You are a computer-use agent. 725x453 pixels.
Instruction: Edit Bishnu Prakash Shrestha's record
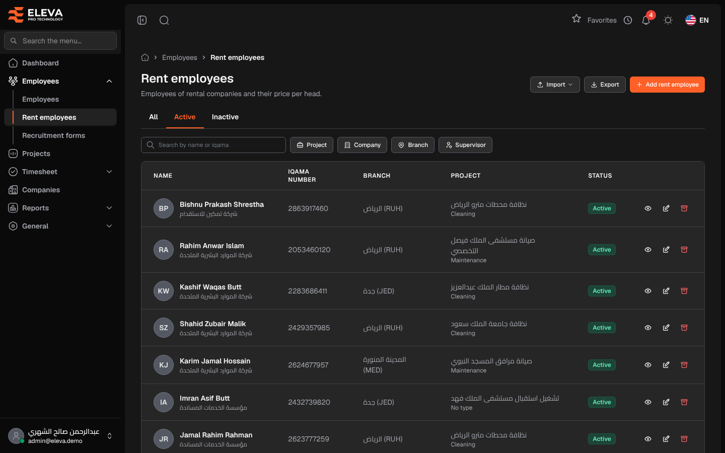666,208
